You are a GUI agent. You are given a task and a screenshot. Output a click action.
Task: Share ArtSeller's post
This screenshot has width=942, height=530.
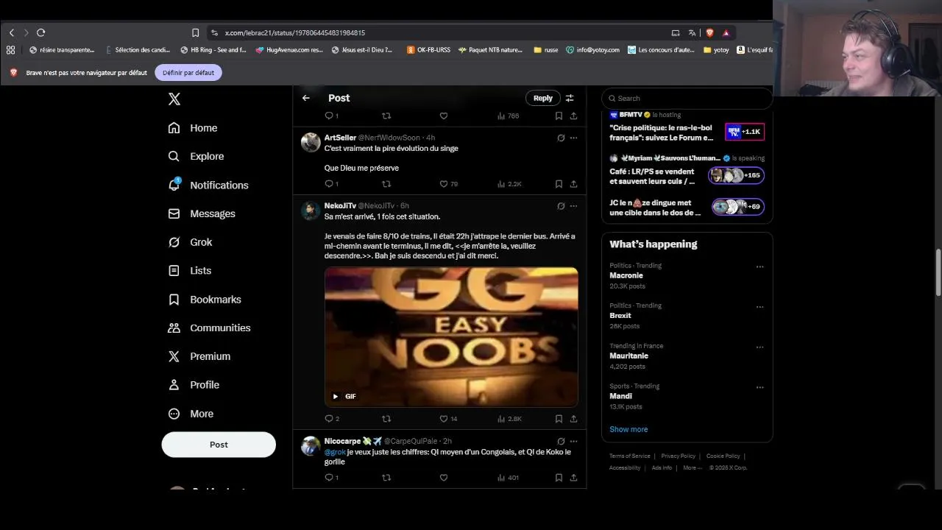[573, 184]
